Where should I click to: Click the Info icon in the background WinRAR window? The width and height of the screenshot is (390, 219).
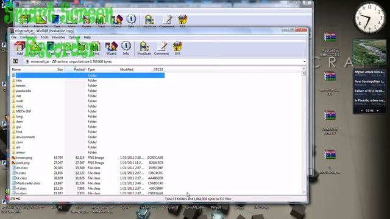131,21
